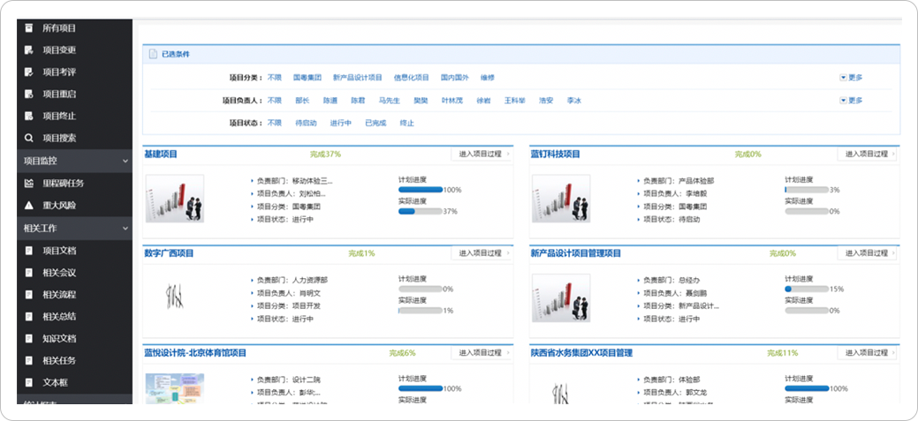
Task: Click the 已选条件 document icon
Action: [153, 55]
